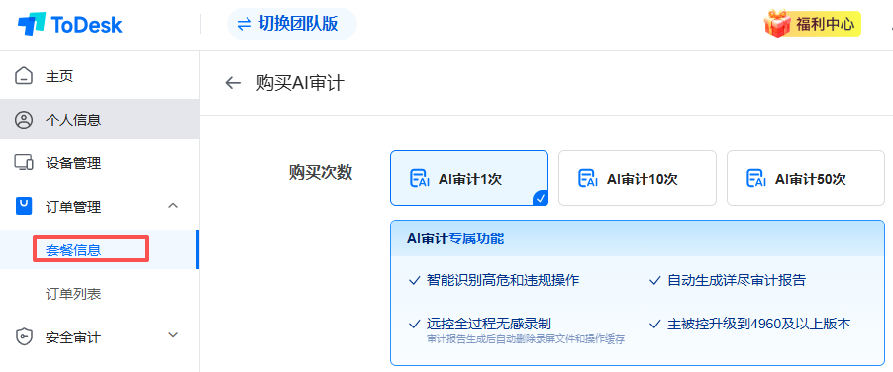Viewport: 893px width, 372px height.
Task: Click the 智能识别高危和违规操作 feature text
Action: point(503,280)
